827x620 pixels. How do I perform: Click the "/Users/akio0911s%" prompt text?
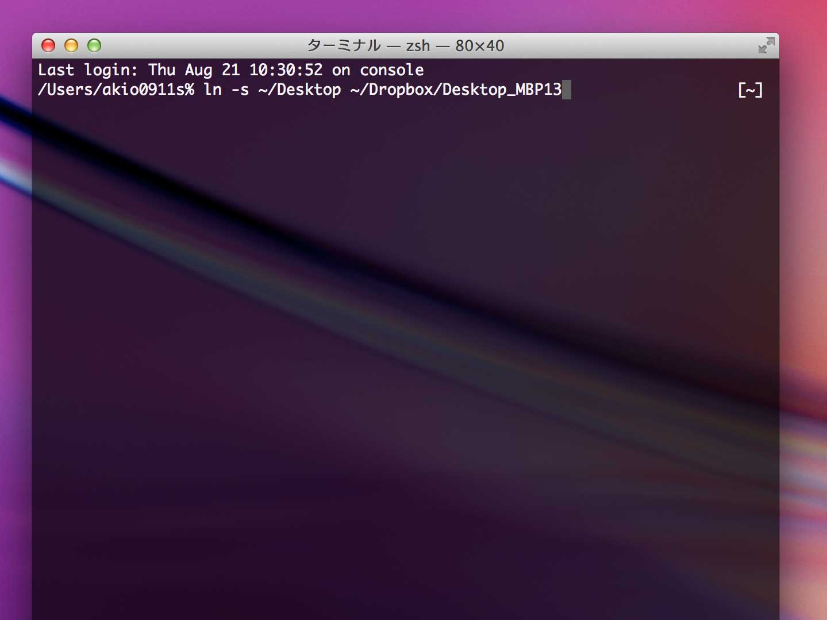pos(116,90)
